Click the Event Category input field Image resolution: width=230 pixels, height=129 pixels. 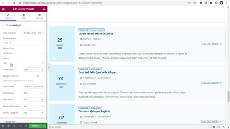click(24, 43)
